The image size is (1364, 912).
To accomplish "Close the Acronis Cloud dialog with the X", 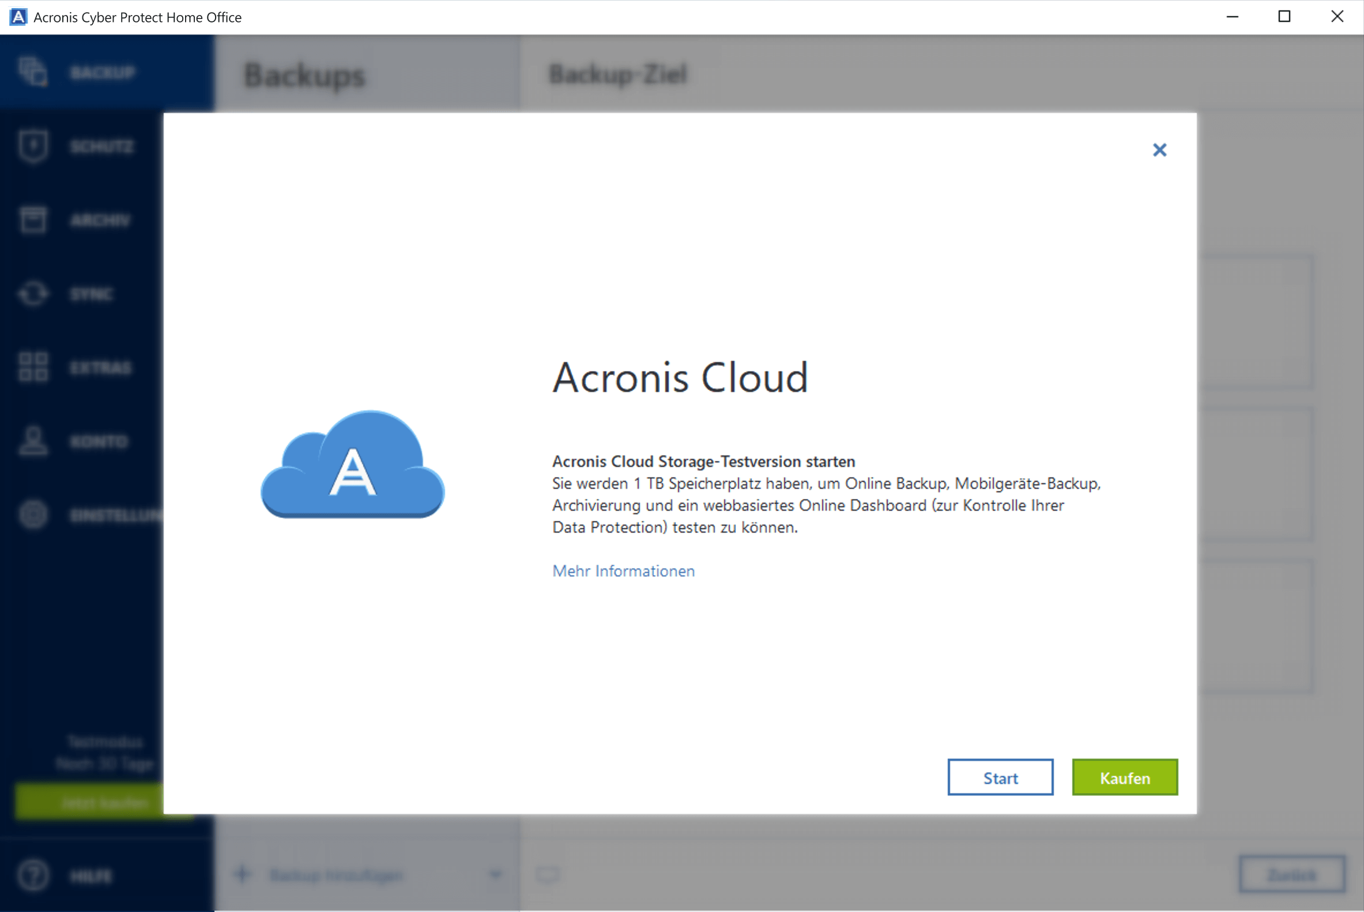I will pos(1159,150).
